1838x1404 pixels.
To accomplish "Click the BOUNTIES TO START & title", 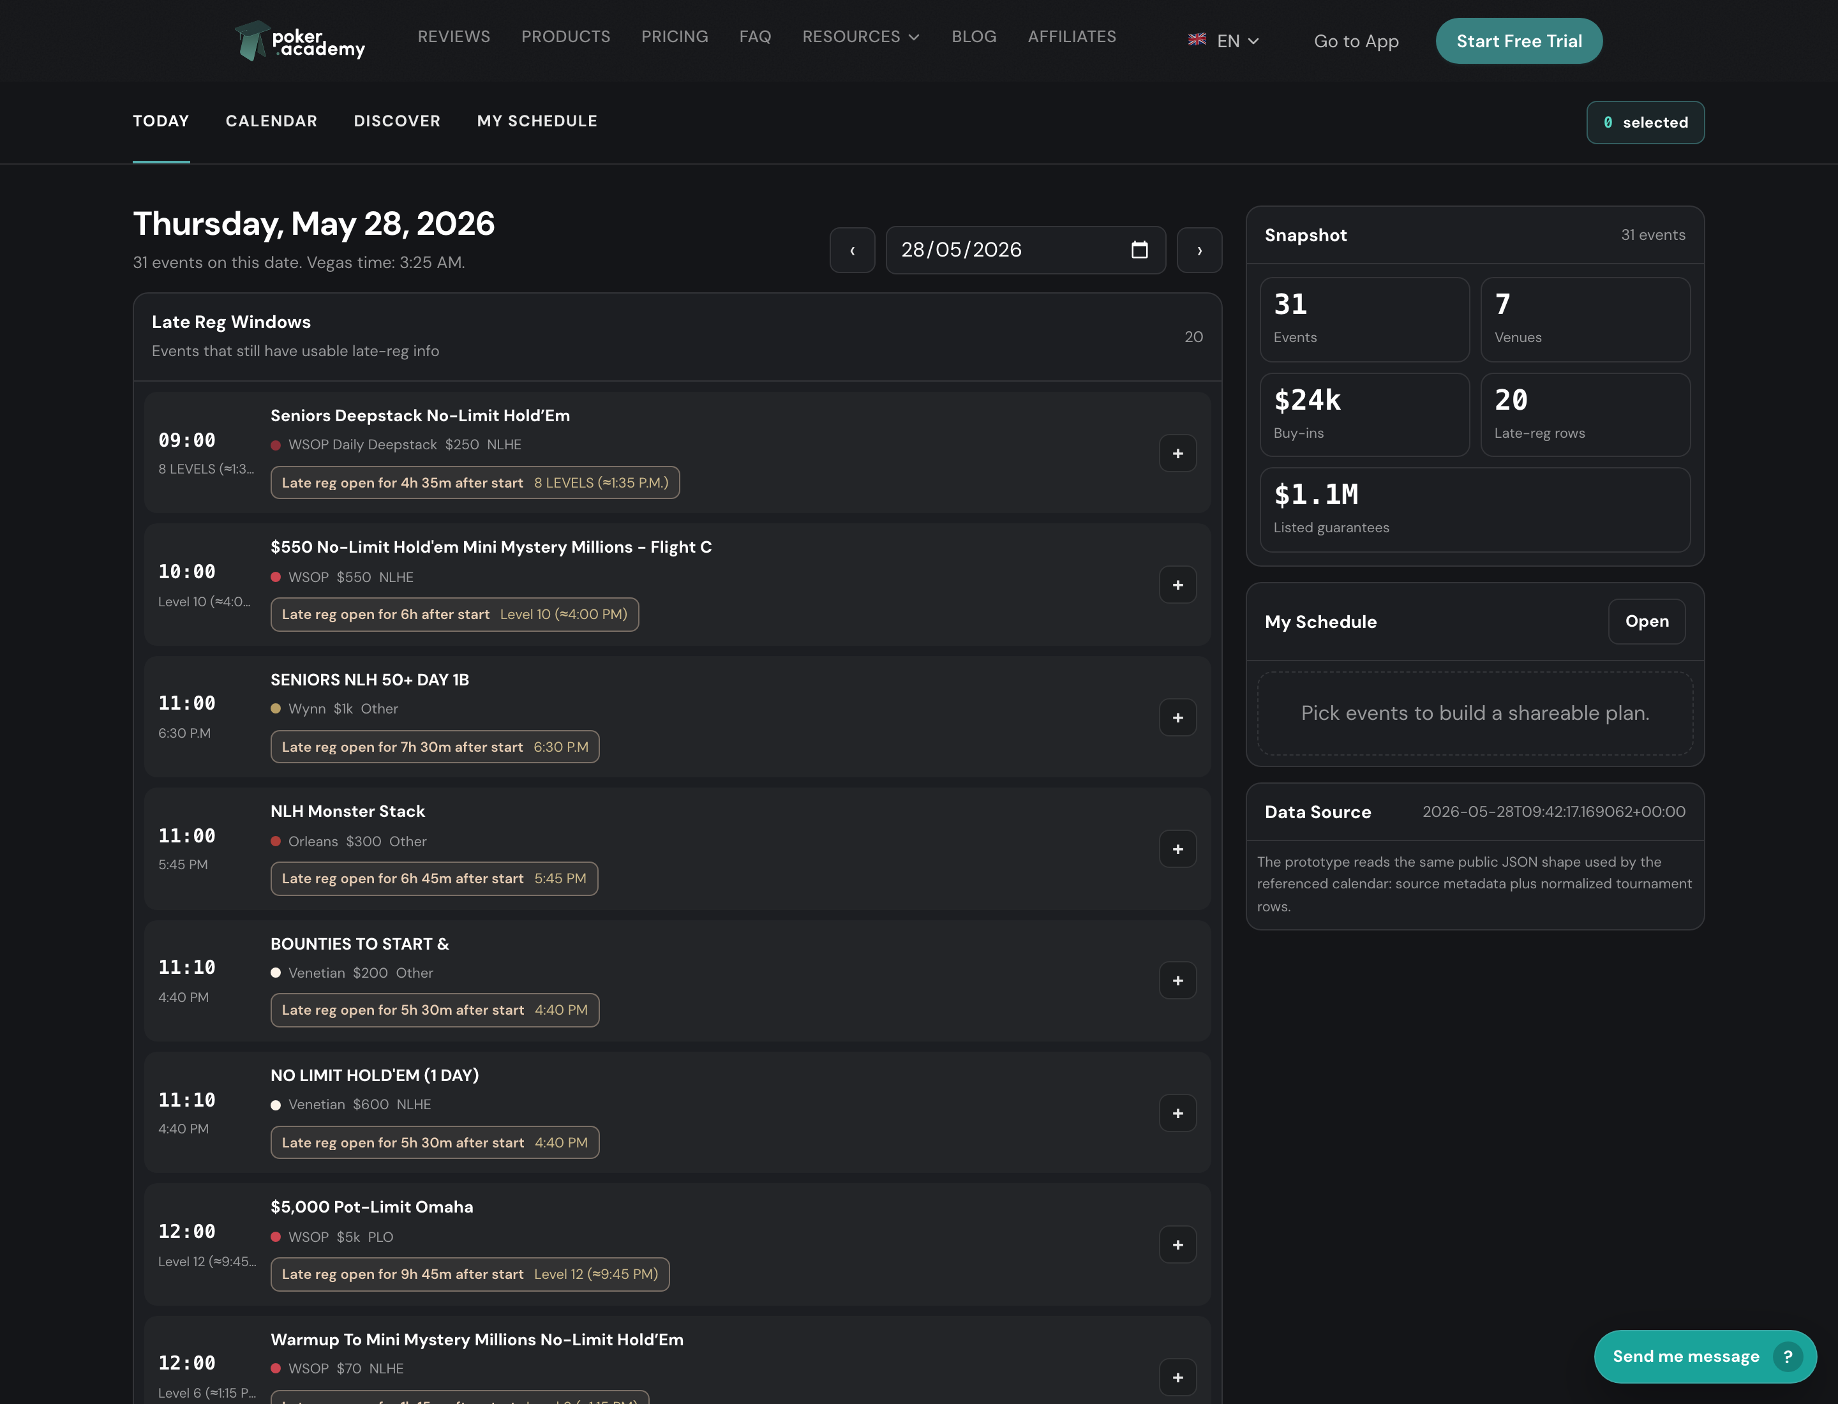I will pyautogui.click(x=359, y=943).
